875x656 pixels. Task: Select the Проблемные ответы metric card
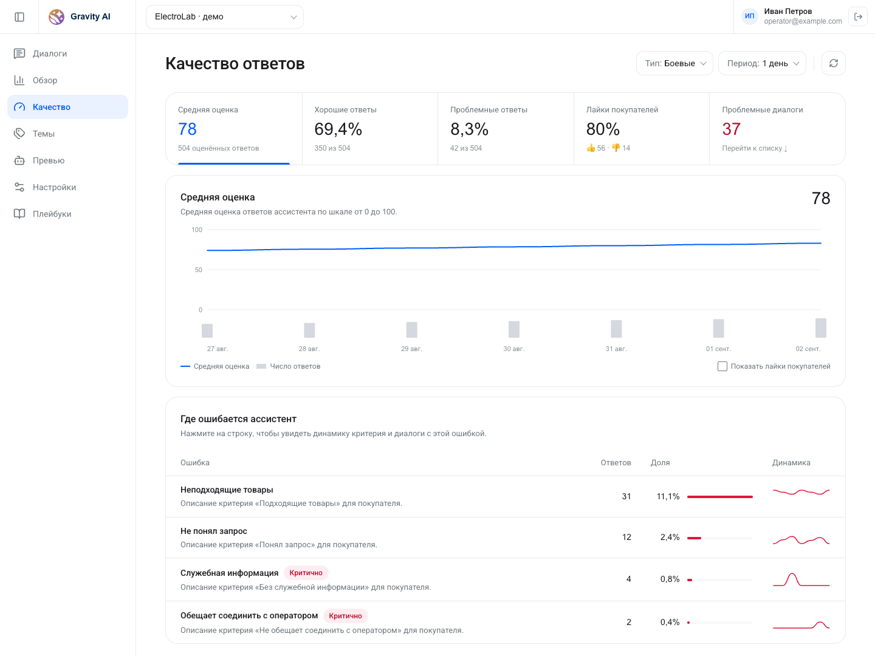pos(506,129)
